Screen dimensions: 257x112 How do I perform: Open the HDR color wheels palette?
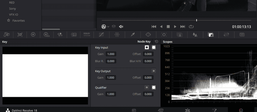46,35
